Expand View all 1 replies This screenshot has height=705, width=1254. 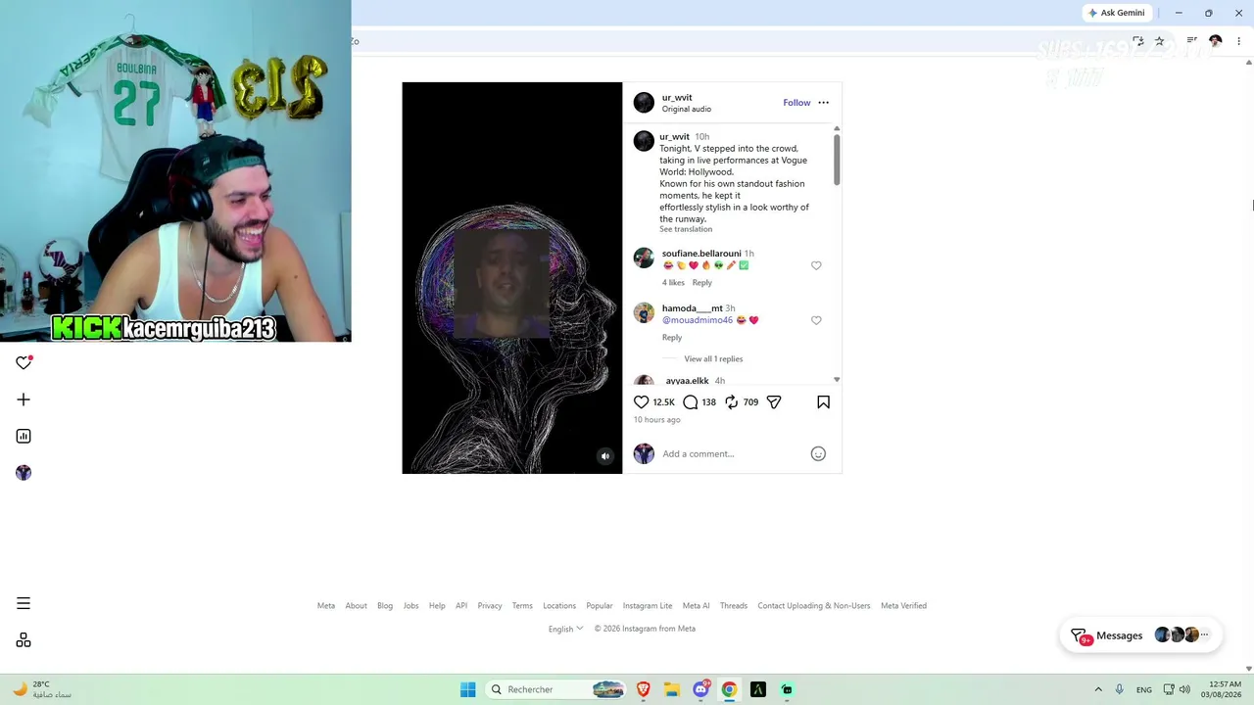point(713,359)
